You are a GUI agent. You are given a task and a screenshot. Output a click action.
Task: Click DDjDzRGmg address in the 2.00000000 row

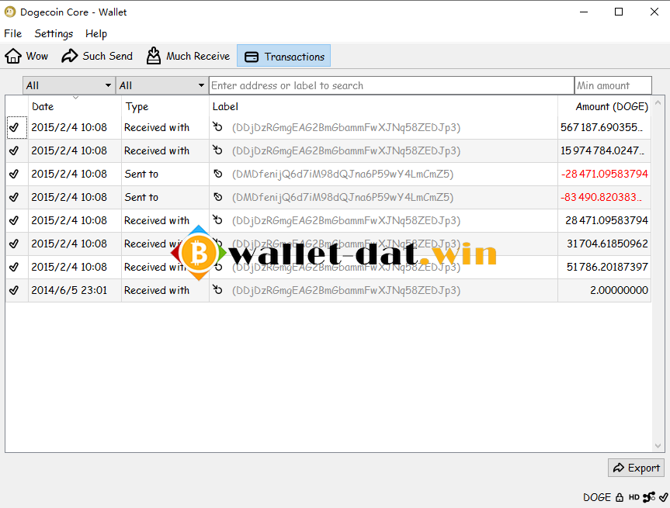point(346,291)
